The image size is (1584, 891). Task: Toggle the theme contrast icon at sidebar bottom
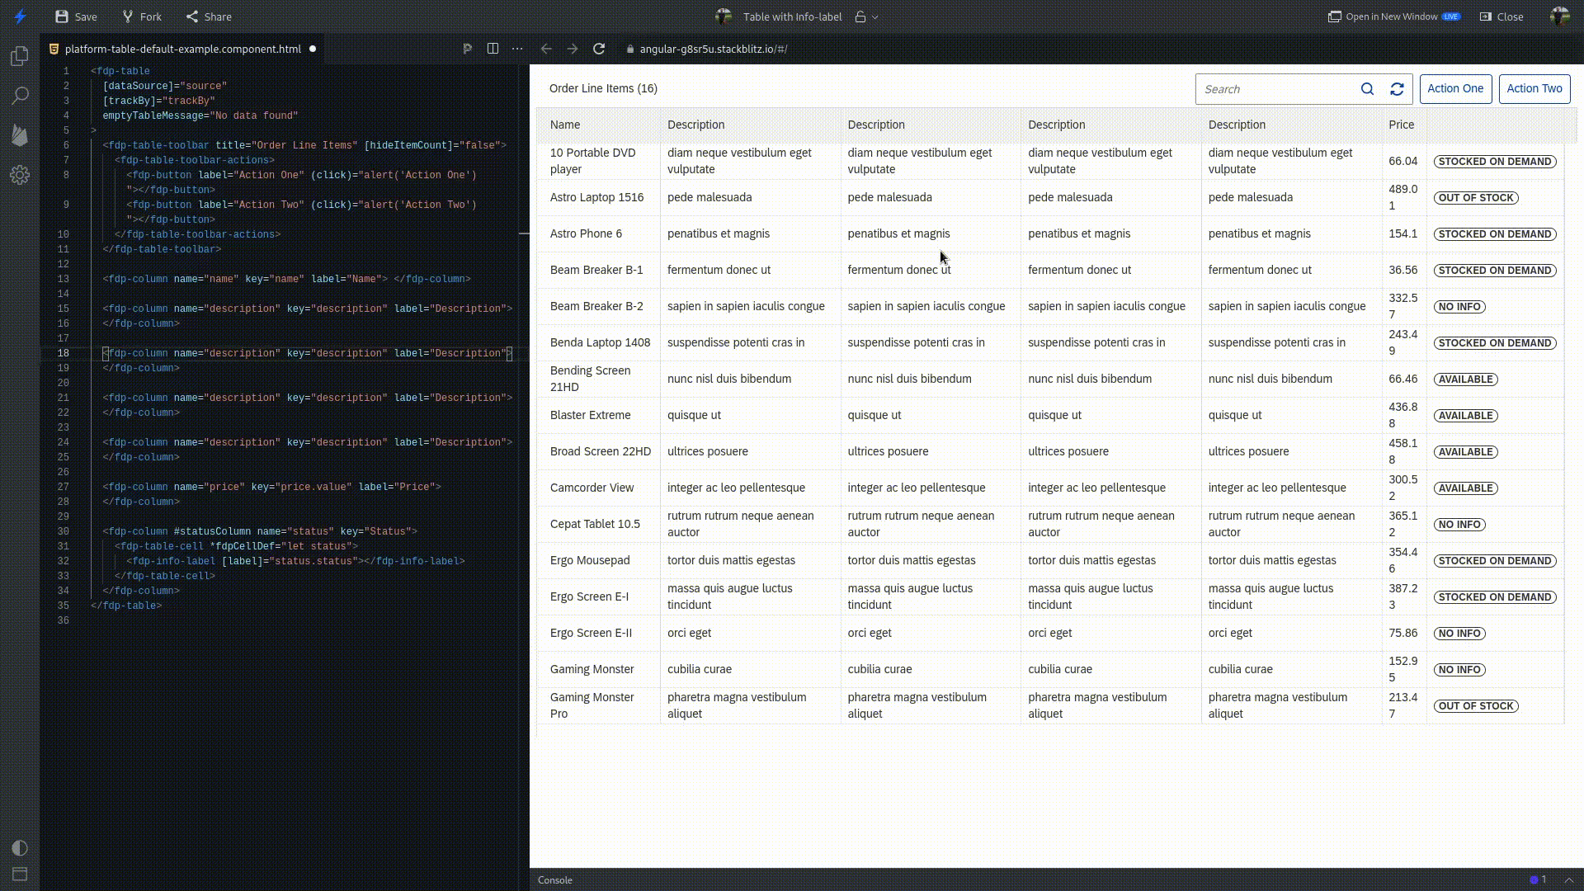[20, 848]
